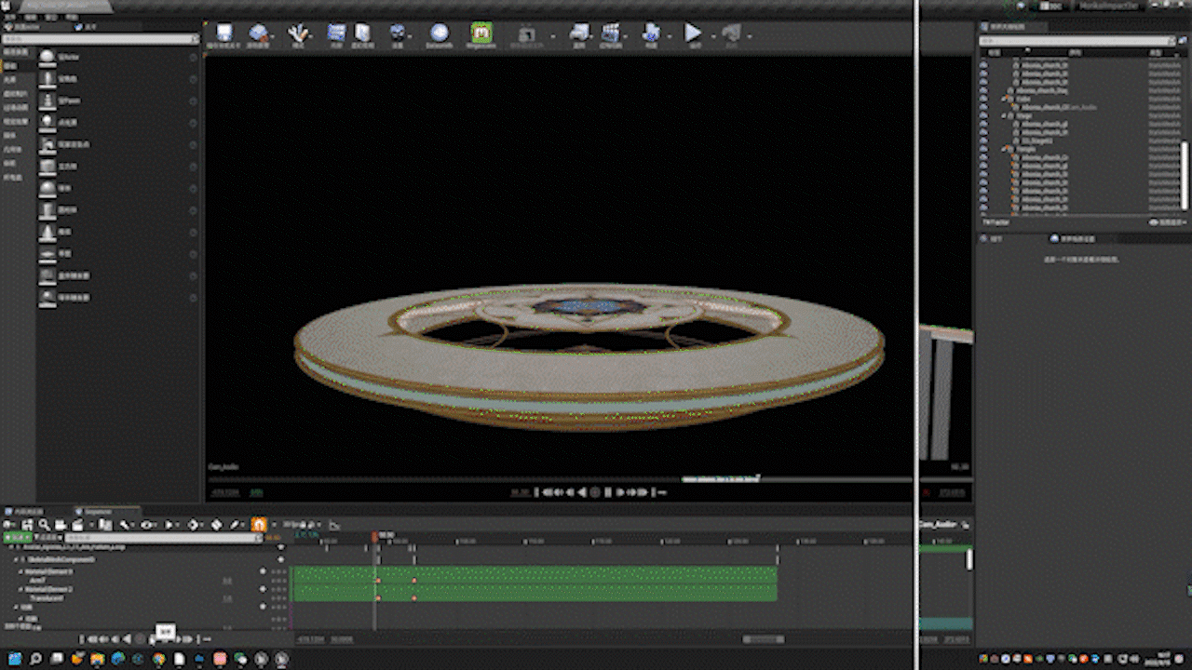Open the Settings gear toolbar icon
The height and width of the screenshot is (670, 1192).
pyautogui.click(x=398, y=34)
